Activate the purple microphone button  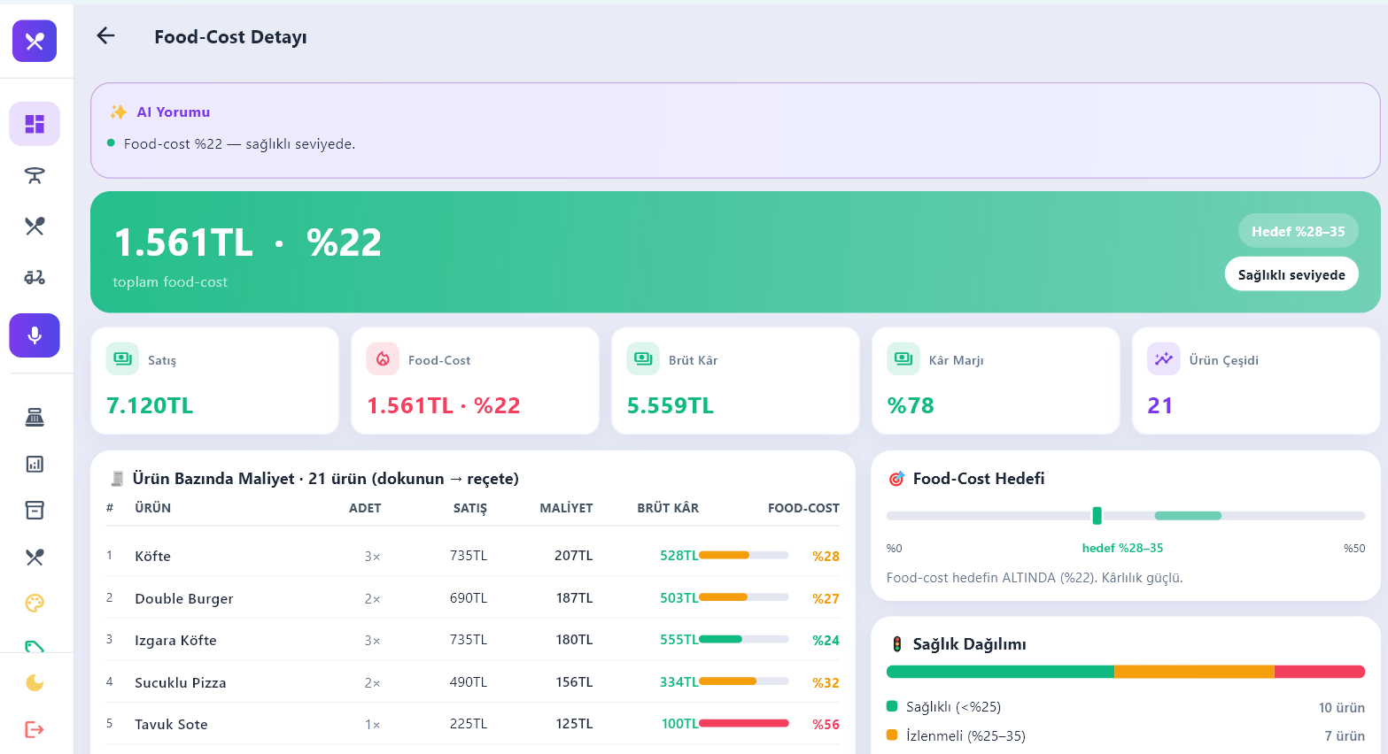click(35, 335)
